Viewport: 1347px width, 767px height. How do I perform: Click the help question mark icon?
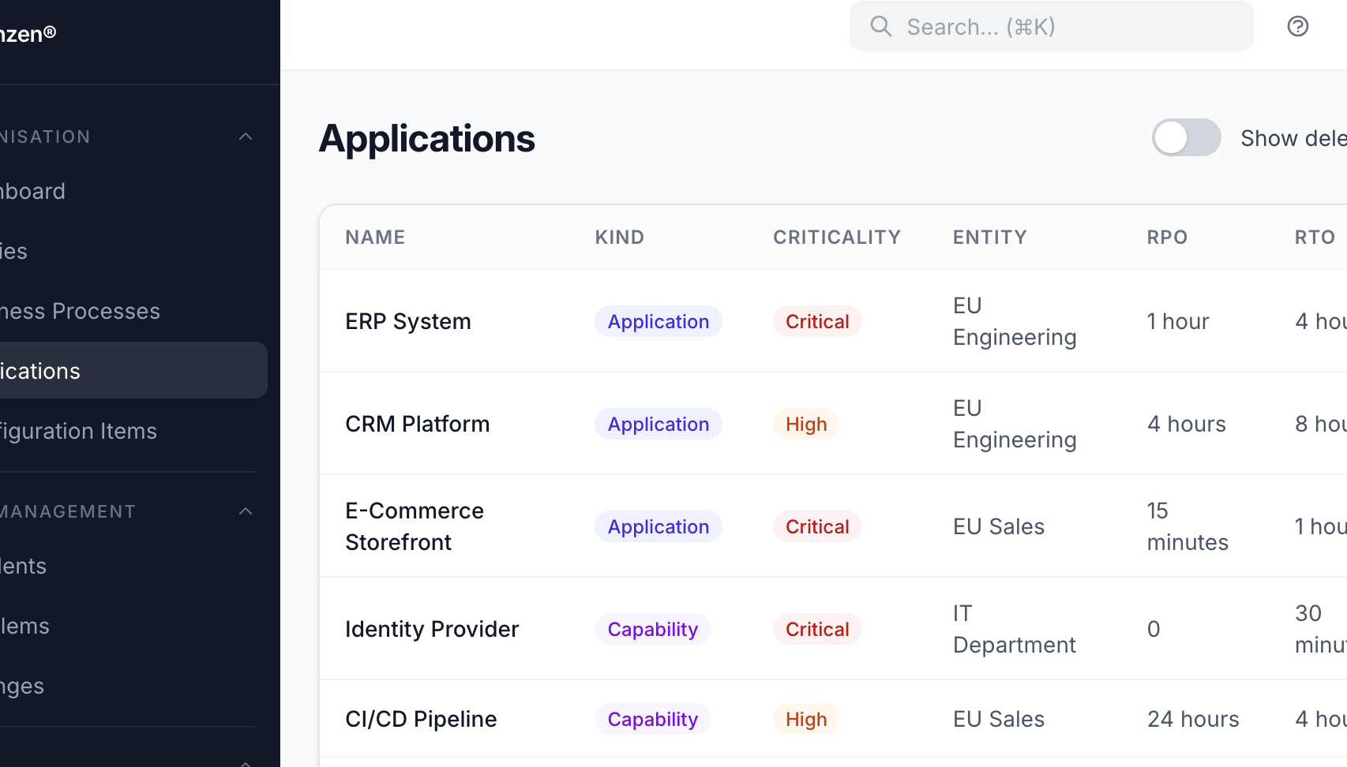[x=1297, y=26]
